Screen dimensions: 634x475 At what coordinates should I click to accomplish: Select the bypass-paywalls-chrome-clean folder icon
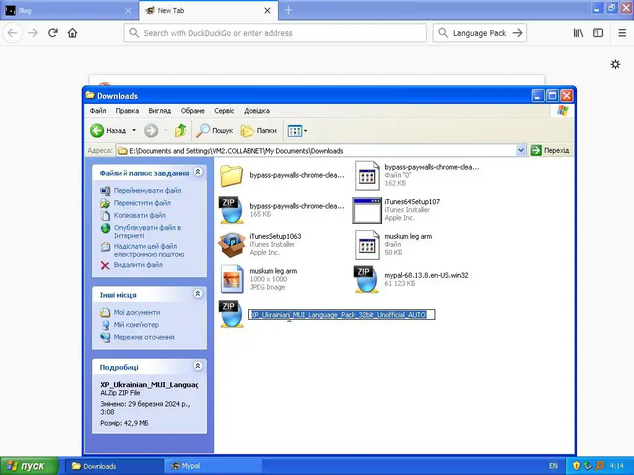pyautogui.click(x=232, y=176)
